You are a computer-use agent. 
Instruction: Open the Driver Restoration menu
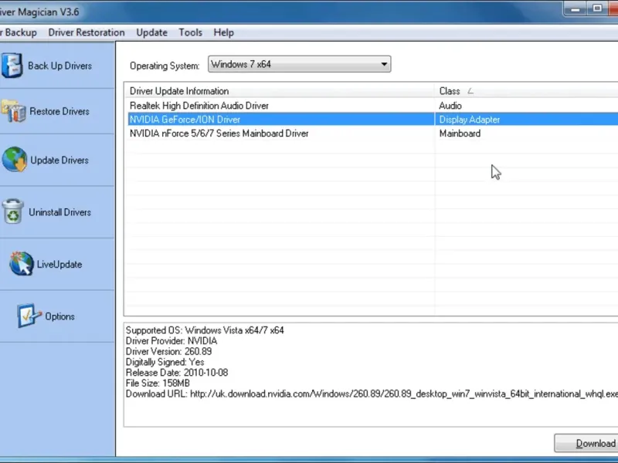(86, 32)
